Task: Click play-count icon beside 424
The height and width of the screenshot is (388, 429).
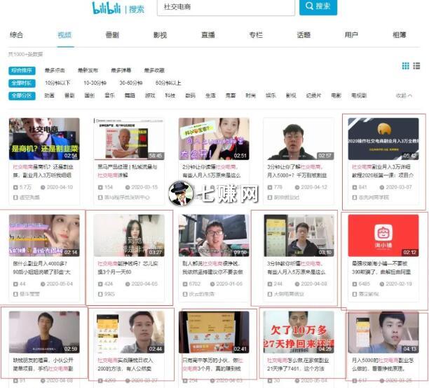Action: click(x=100, y=284)
